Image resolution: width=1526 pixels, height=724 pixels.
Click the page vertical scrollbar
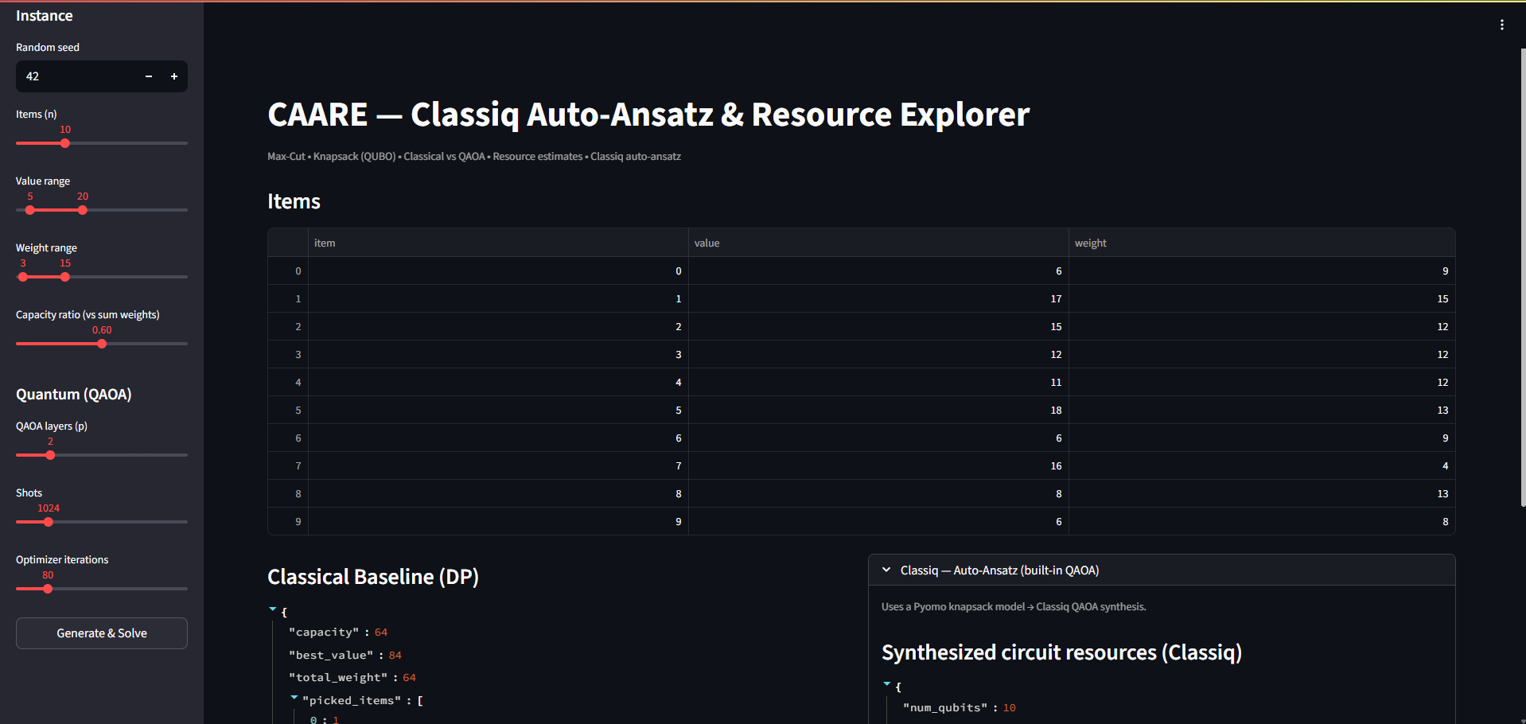click(x=1523, y=278)
